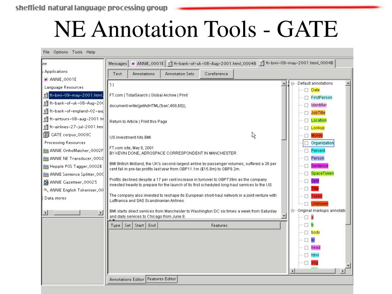Click the magenta Sentence color label
The image size is (392, 294).
(x=320, y=166)
